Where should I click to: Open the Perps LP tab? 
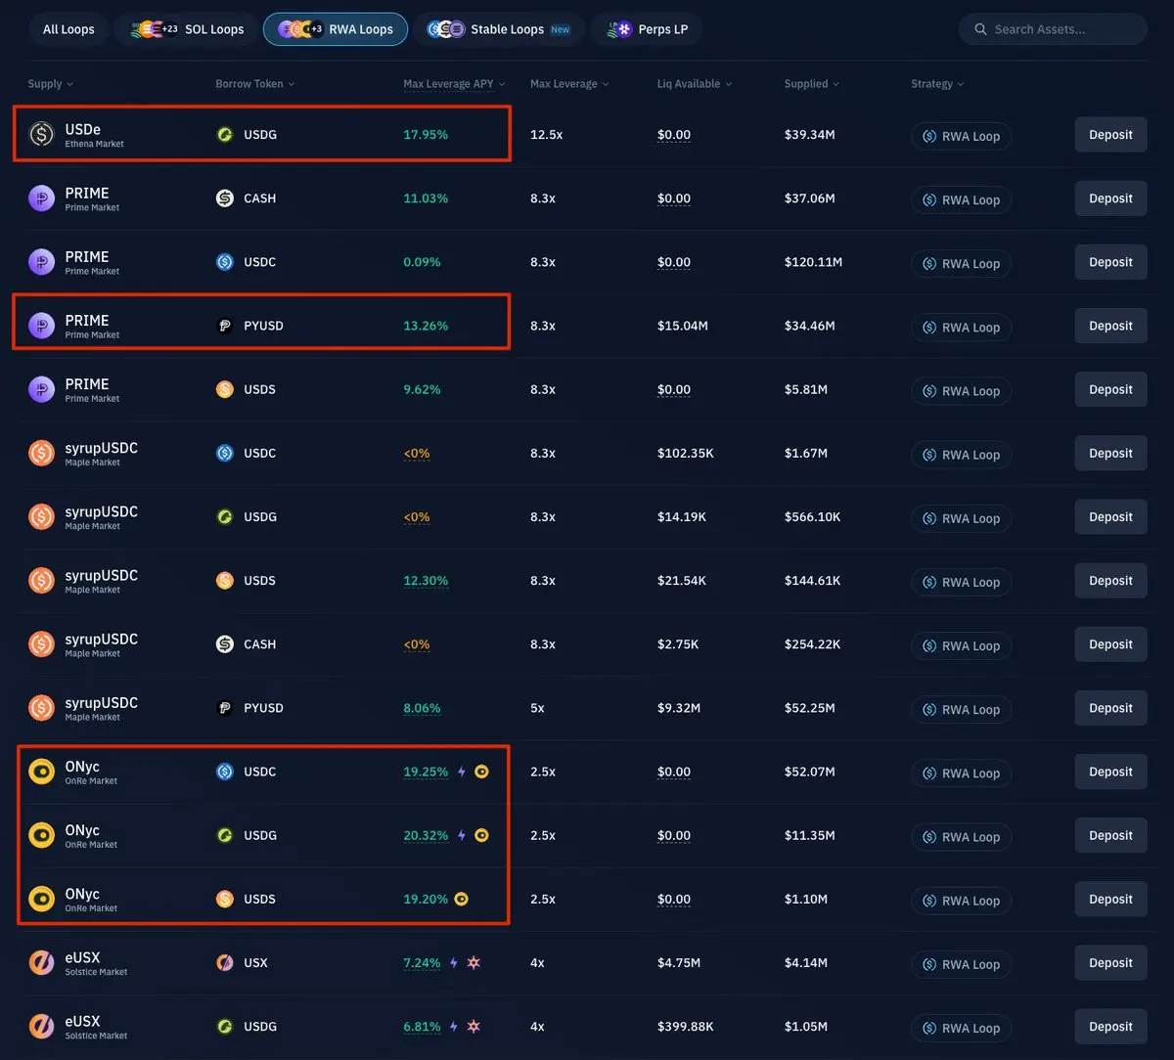tap(646, 29)
